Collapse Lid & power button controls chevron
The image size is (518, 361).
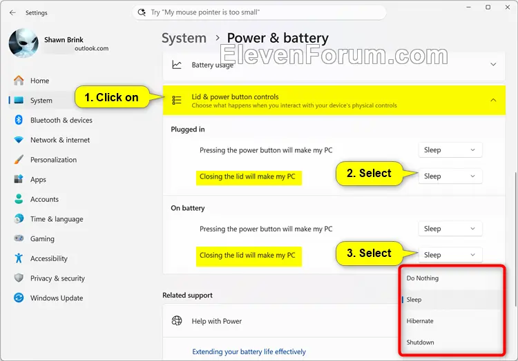493,100
